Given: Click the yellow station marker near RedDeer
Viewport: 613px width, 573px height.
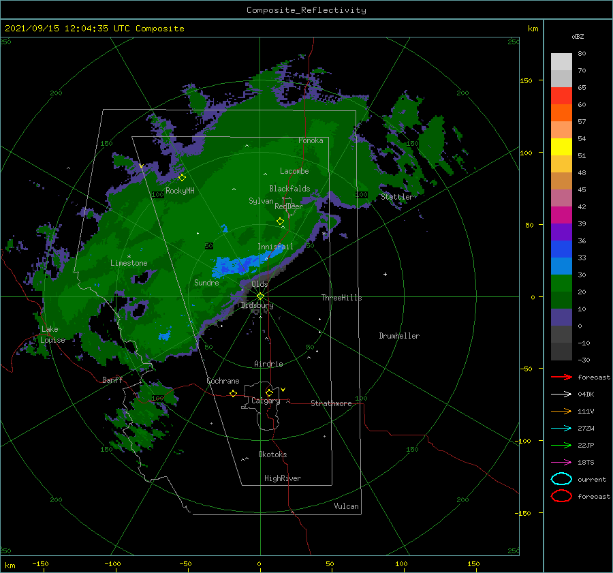Looking at the screenshot, I should pos(280,221).
